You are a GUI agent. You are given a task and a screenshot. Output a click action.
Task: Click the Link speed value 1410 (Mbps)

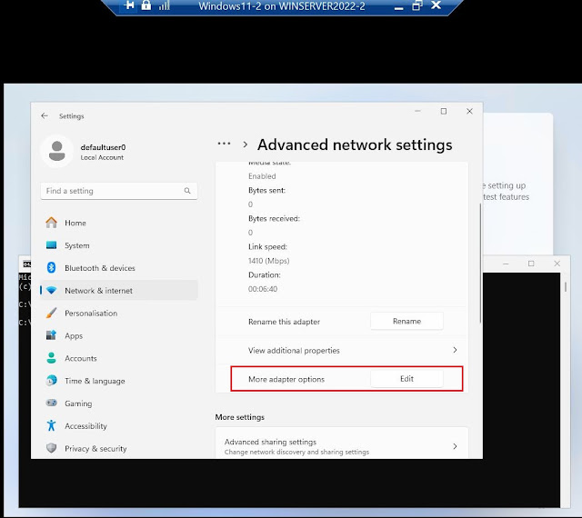tap(269, 261)
